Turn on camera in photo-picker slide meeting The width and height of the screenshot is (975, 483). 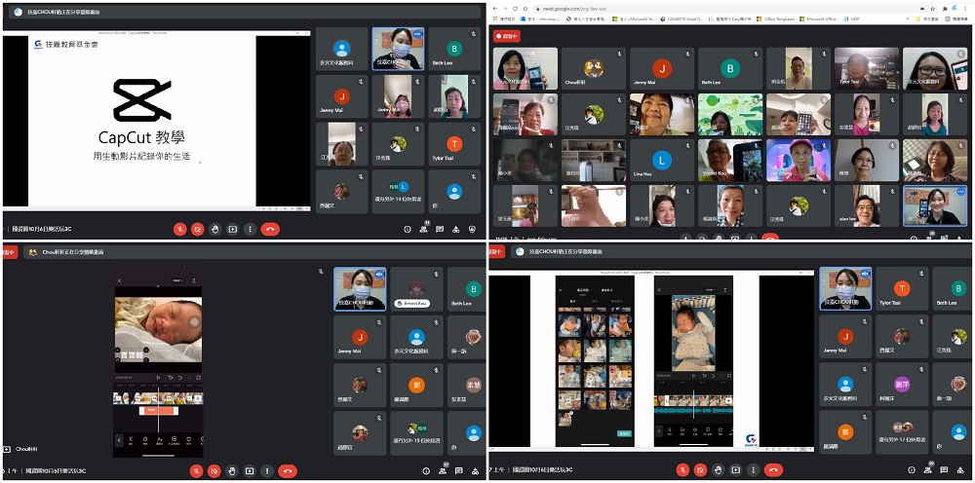click(x=701, y=470)
